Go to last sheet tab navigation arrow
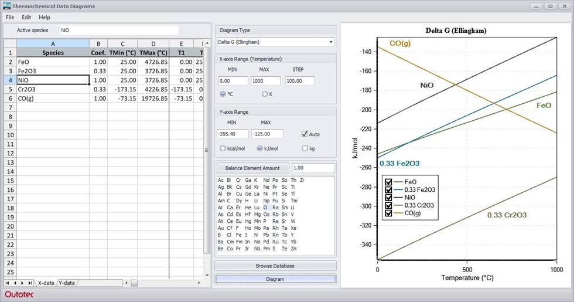574x302 pixels. tap(30, 283)
